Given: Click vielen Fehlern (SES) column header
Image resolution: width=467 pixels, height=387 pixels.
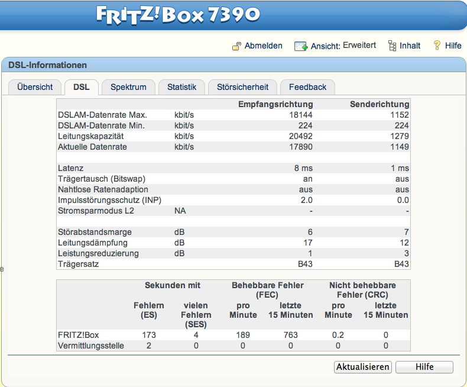Looking at the screenshot, I should click(x=196, y=315).
